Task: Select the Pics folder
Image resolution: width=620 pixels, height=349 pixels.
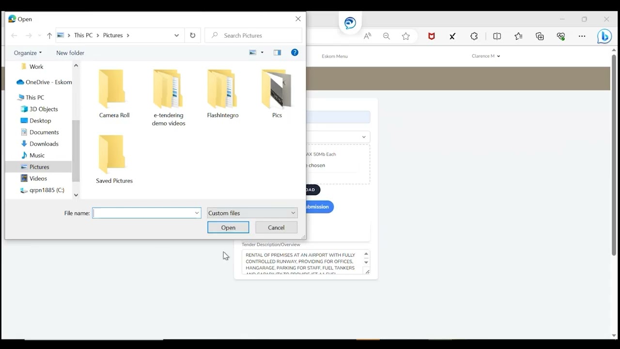Action: point(277,94)
